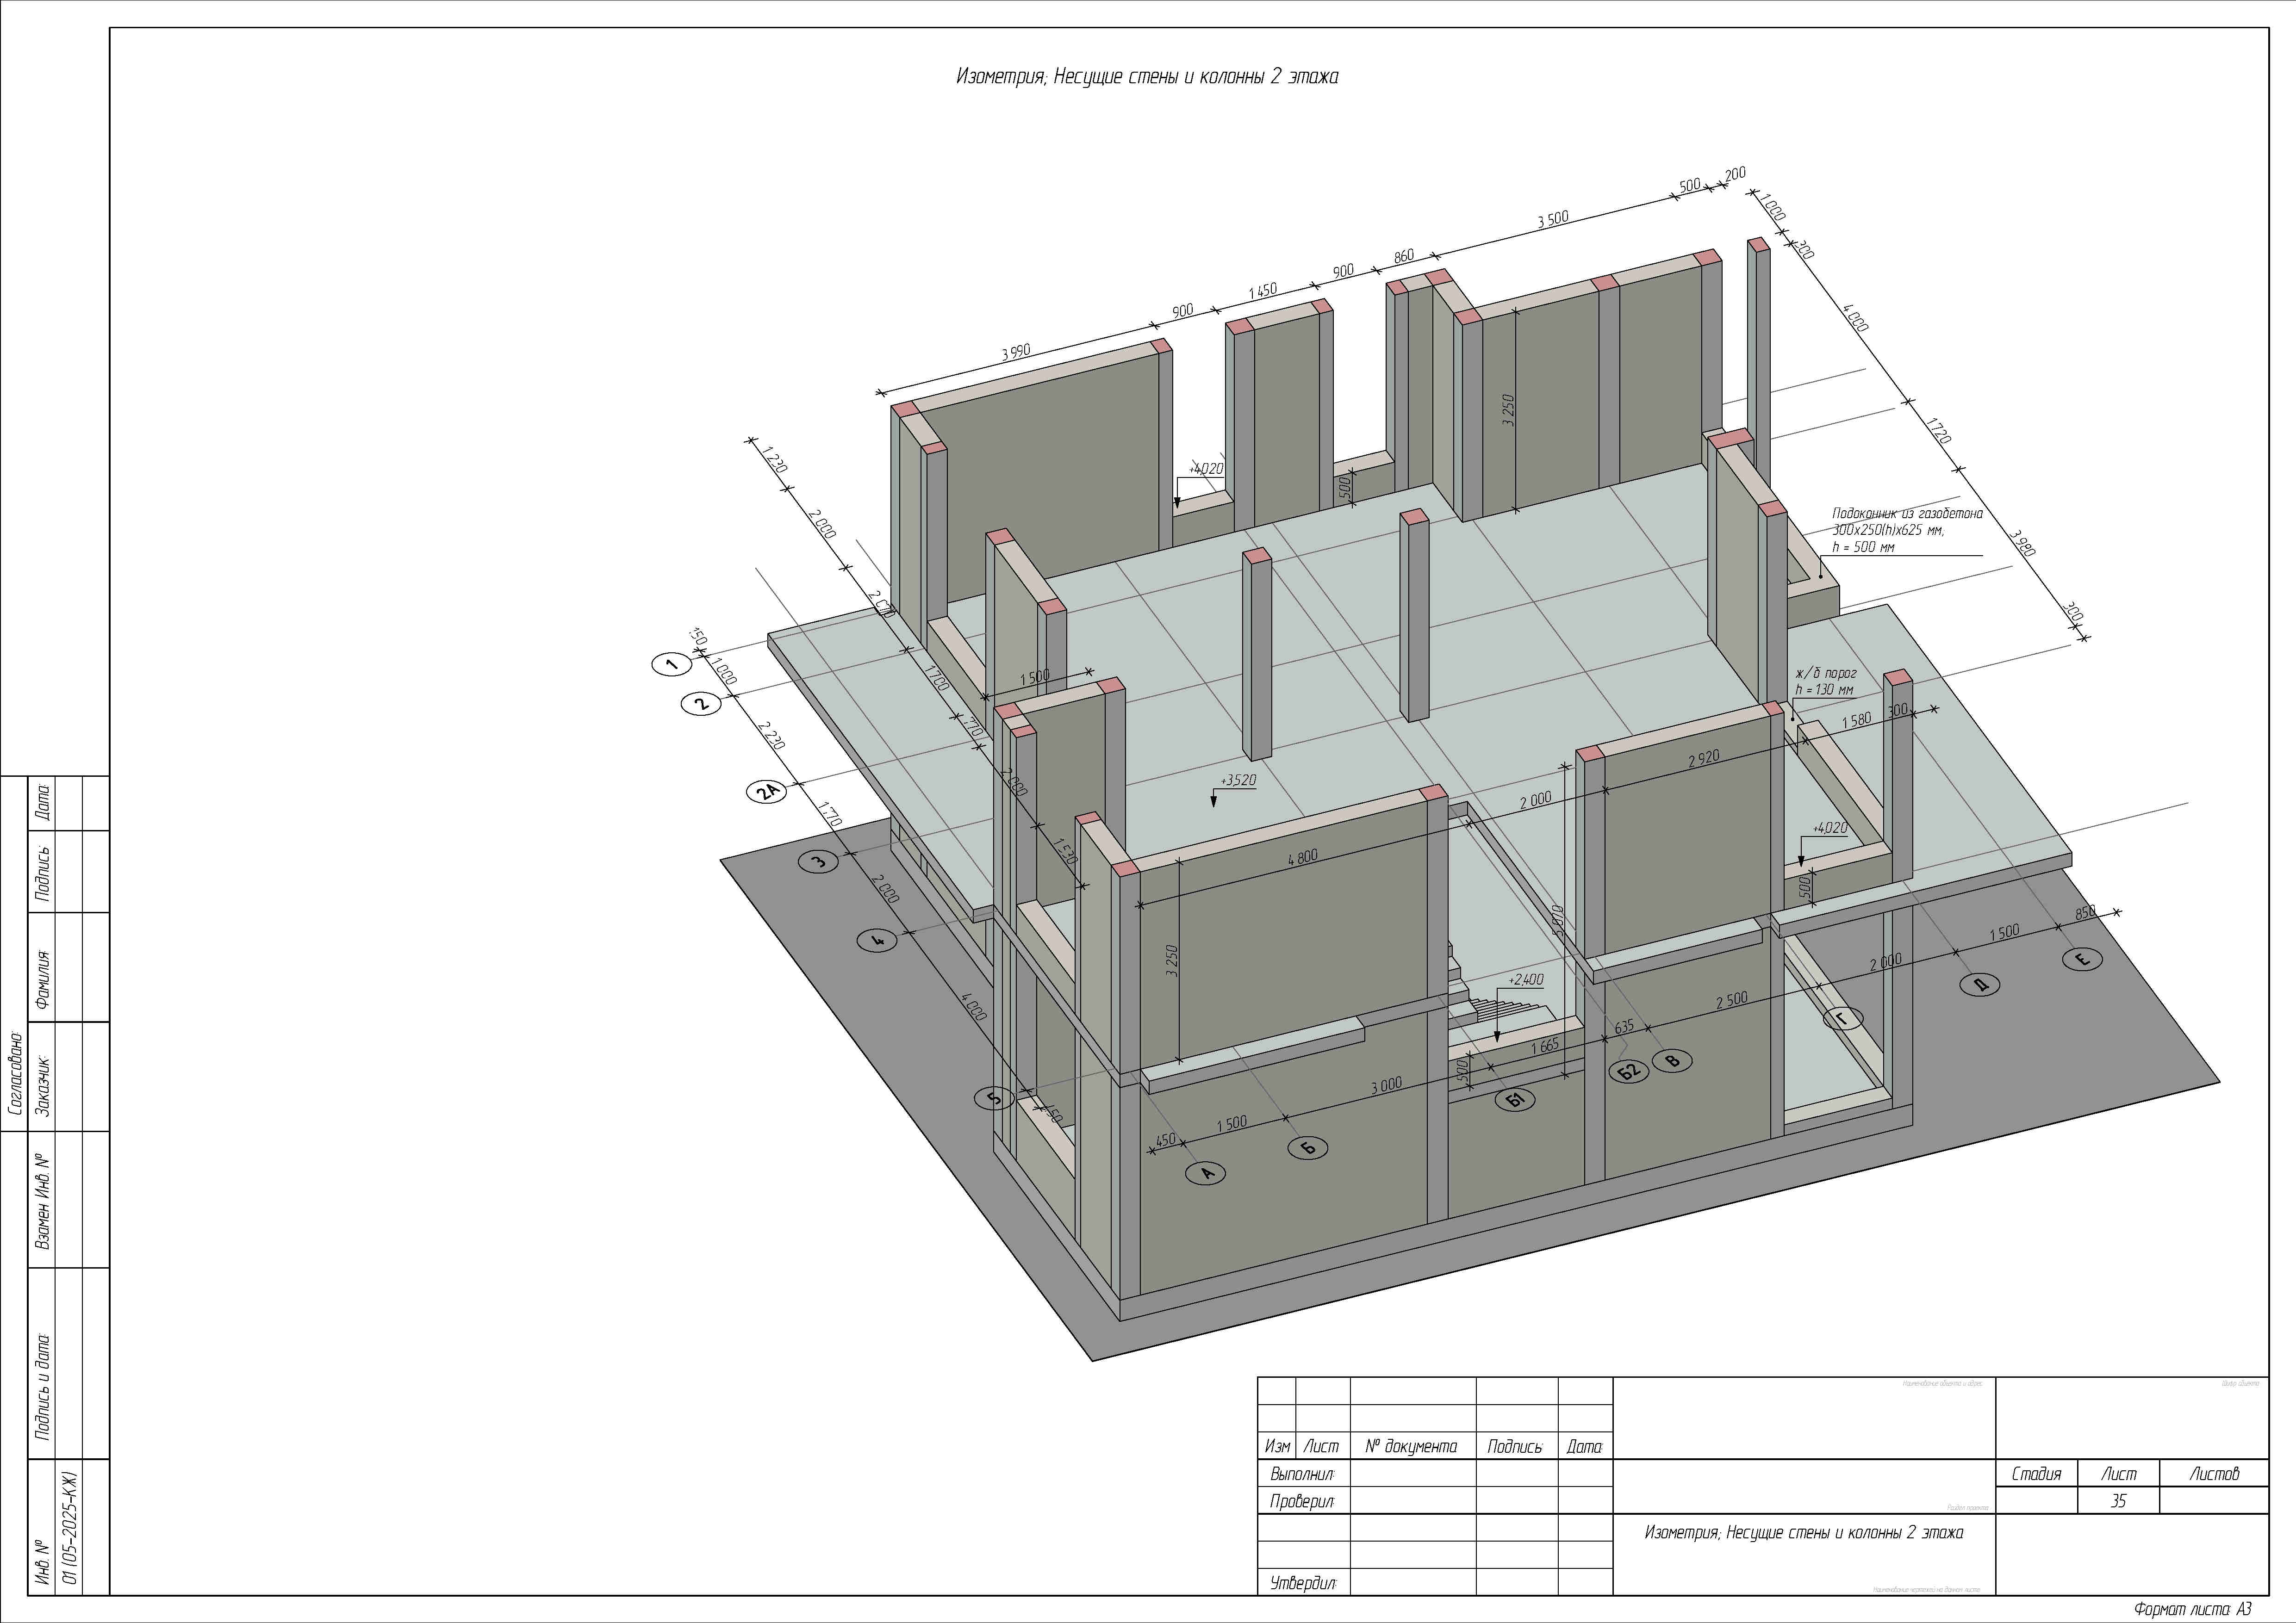Click the dimension value '450'

(x=1165, y=1140)
